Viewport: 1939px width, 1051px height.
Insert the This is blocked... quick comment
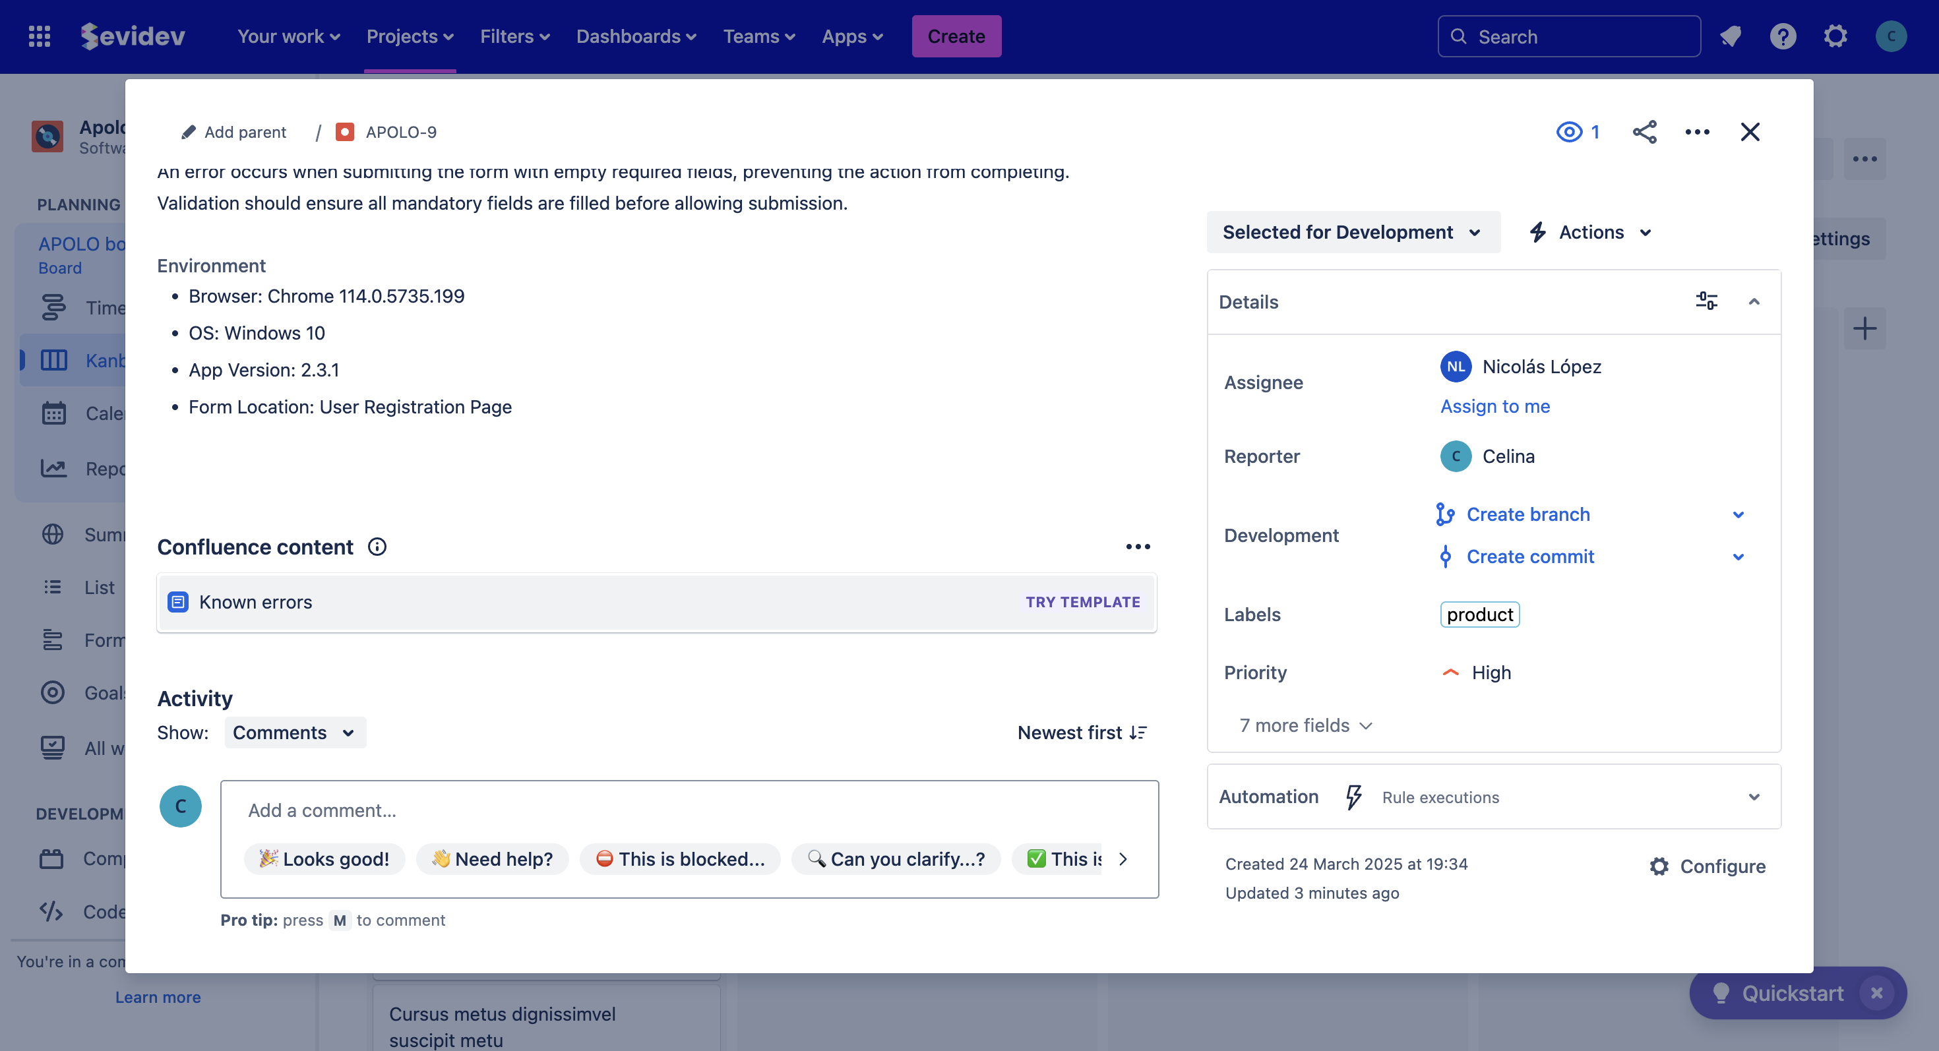click(x=680, y=858)
